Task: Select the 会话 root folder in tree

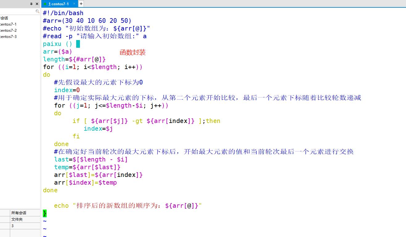Action: (4, 18)
